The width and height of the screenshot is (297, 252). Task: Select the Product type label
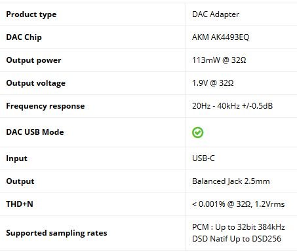click(31, 14)
